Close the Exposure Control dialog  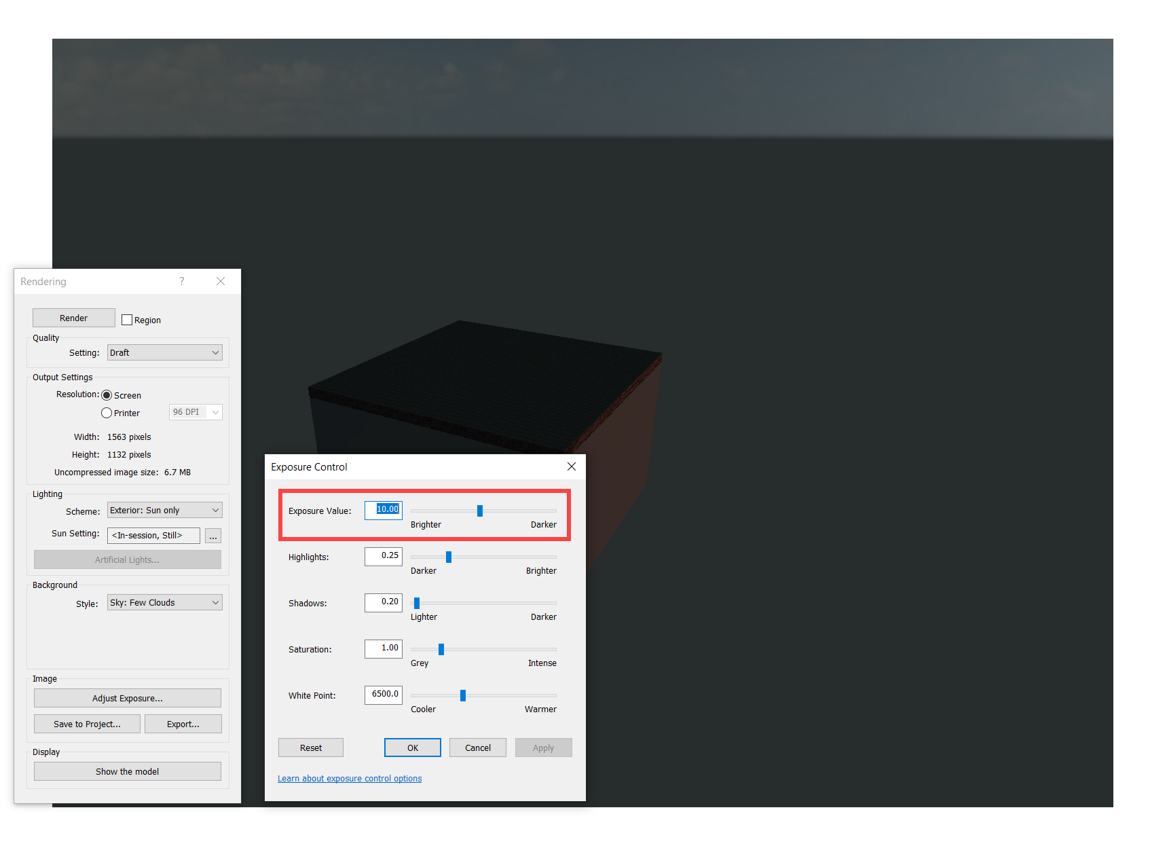tap(571, 466)
